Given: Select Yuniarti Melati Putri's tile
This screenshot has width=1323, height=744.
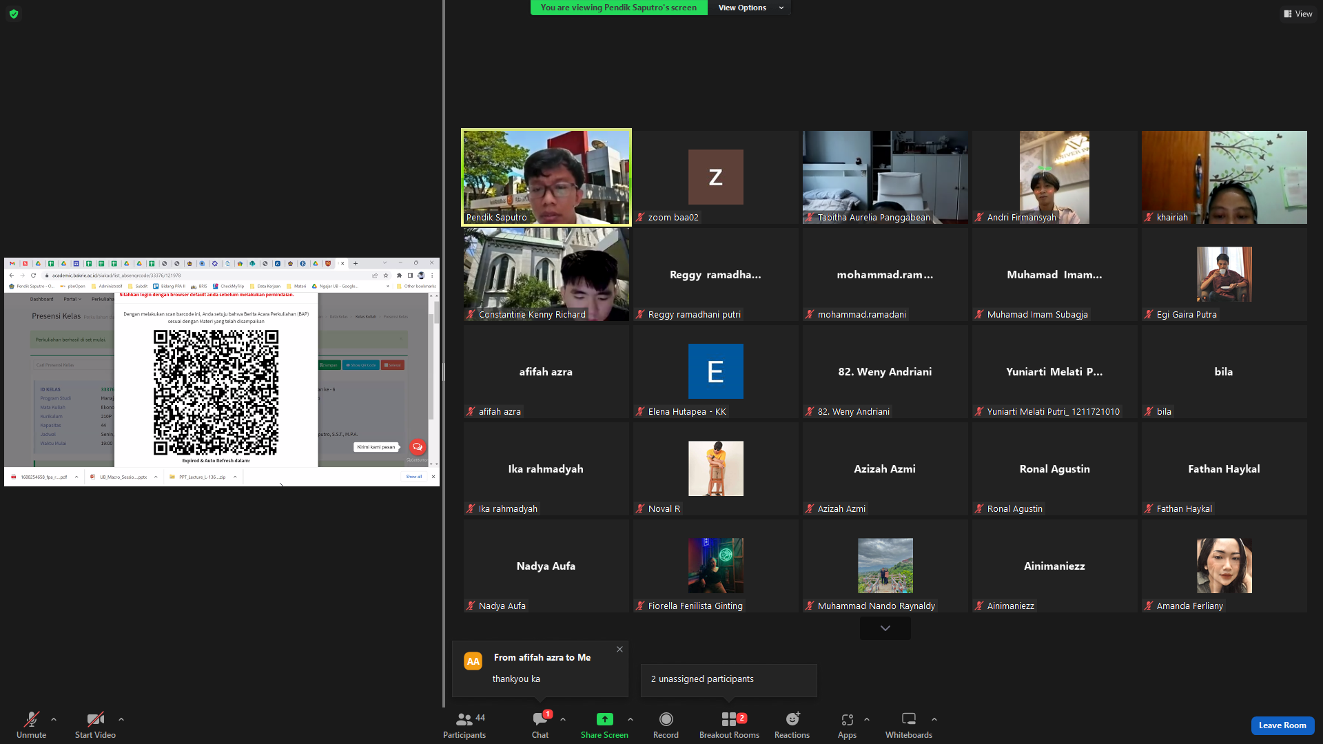Looking at the screenshot, I should click(x=1055, y=372).
